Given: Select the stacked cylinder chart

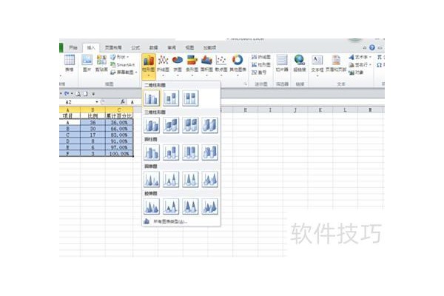Looking at the screenshot, I should point(171,152).
